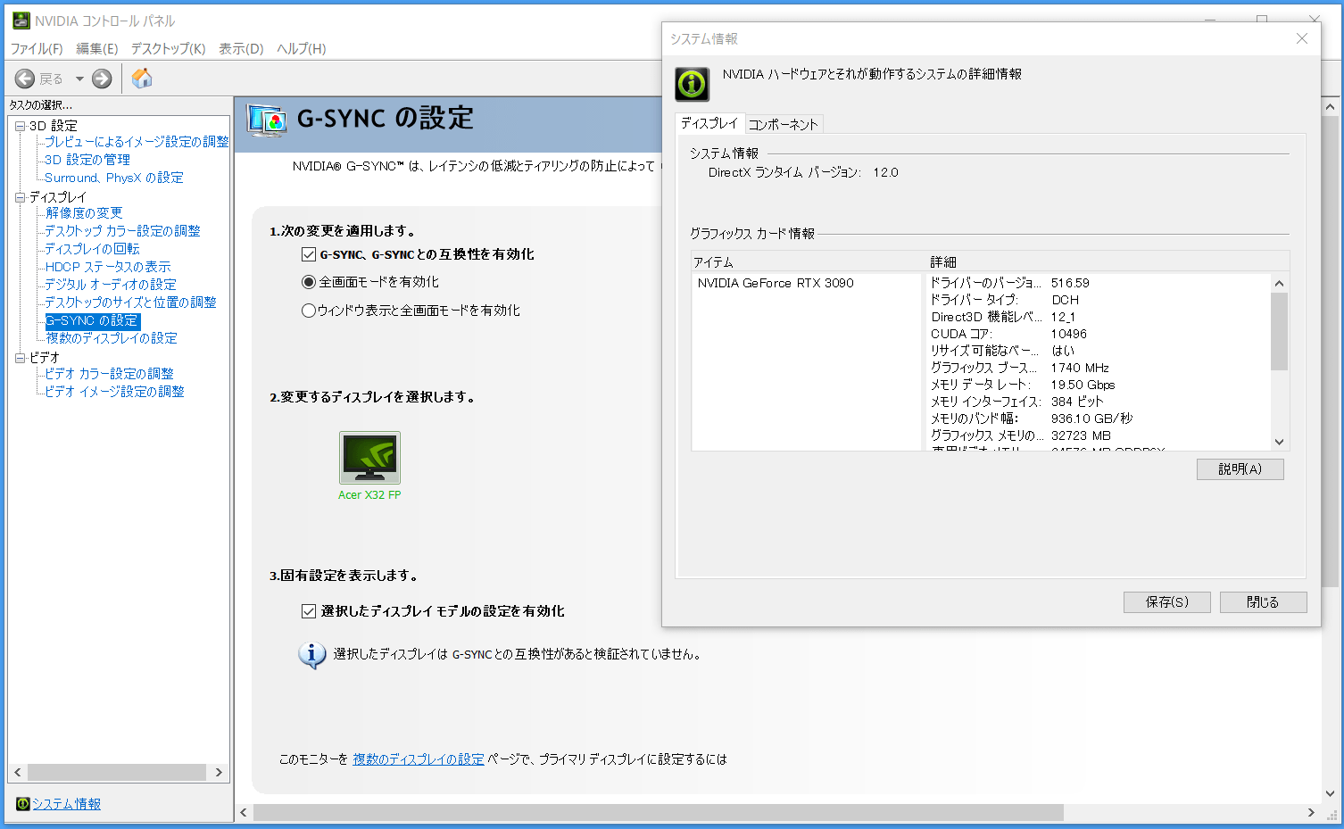The image size is (1344, 829).
Task: Collapse the ビデオ tree node
Action: tap(20, 358)
